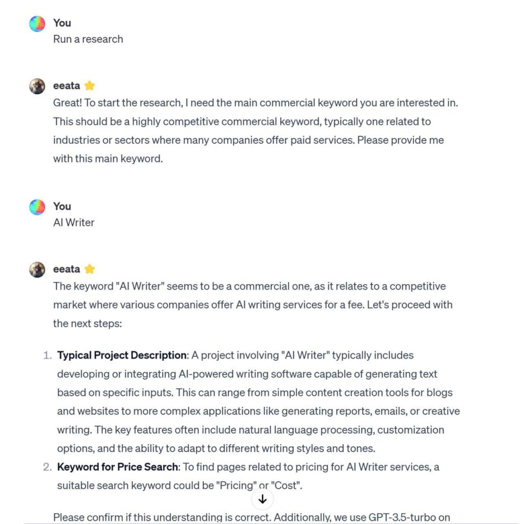Click the bold "Typical Project Description" heading
Image resolution: width=524 pixels, height=524 pixels.
(x=122, y=355)
